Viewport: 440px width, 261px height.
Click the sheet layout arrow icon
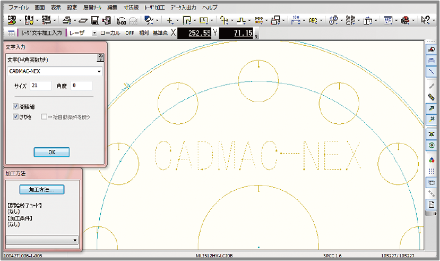pos(368,21)
